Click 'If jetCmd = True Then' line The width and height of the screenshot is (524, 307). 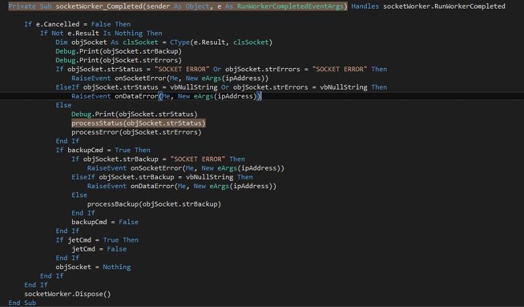pyautogui.click(x=97, y=240)
